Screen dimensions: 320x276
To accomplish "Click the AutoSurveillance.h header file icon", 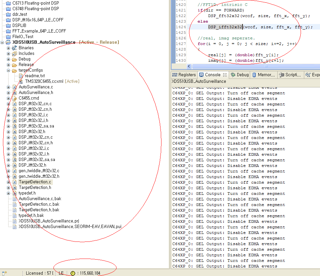I will point(15,93).
